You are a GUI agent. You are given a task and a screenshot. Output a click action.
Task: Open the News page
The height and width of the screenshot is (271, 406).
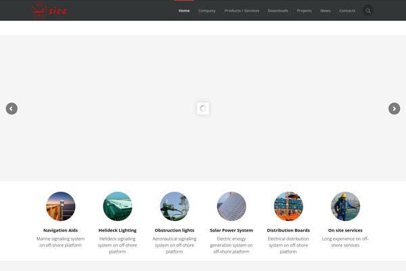325,11
